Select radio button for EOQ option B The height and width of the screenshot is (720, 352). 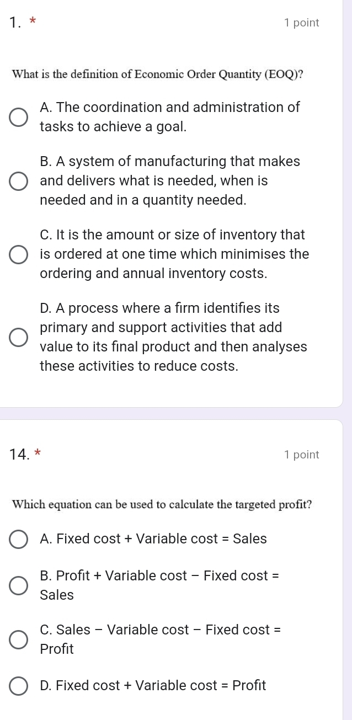[x=18, y=180]
